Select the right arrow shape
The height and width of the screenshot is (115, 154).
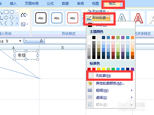tap(6, 18)
